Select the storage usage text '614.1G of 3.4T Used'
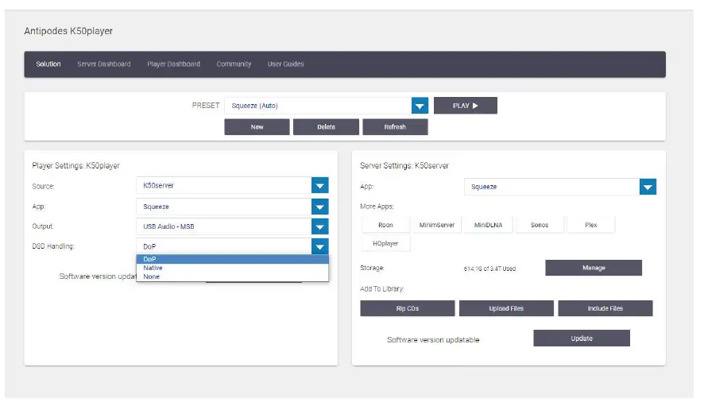 click(489, 269)
